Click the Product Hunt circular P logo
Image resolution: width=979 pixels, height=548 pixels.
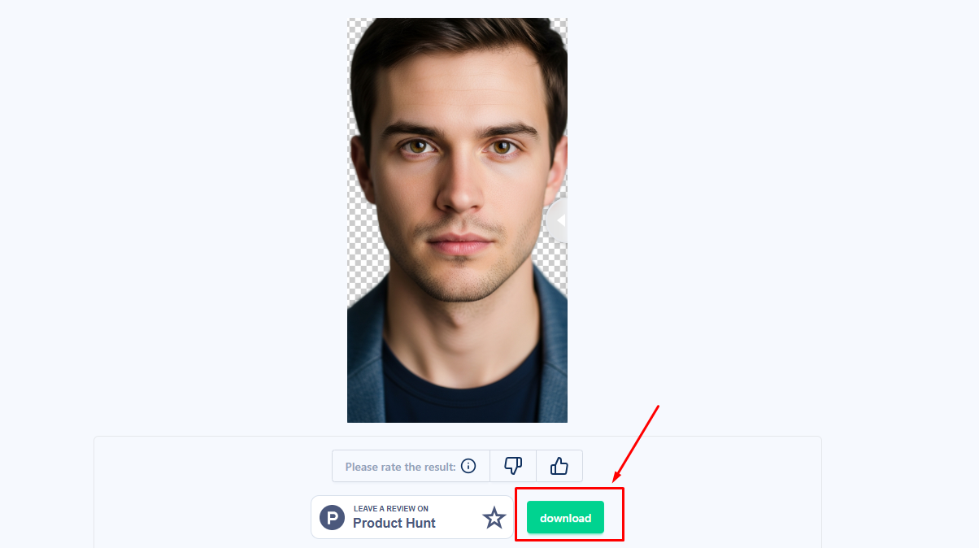(x=332, y=517)
